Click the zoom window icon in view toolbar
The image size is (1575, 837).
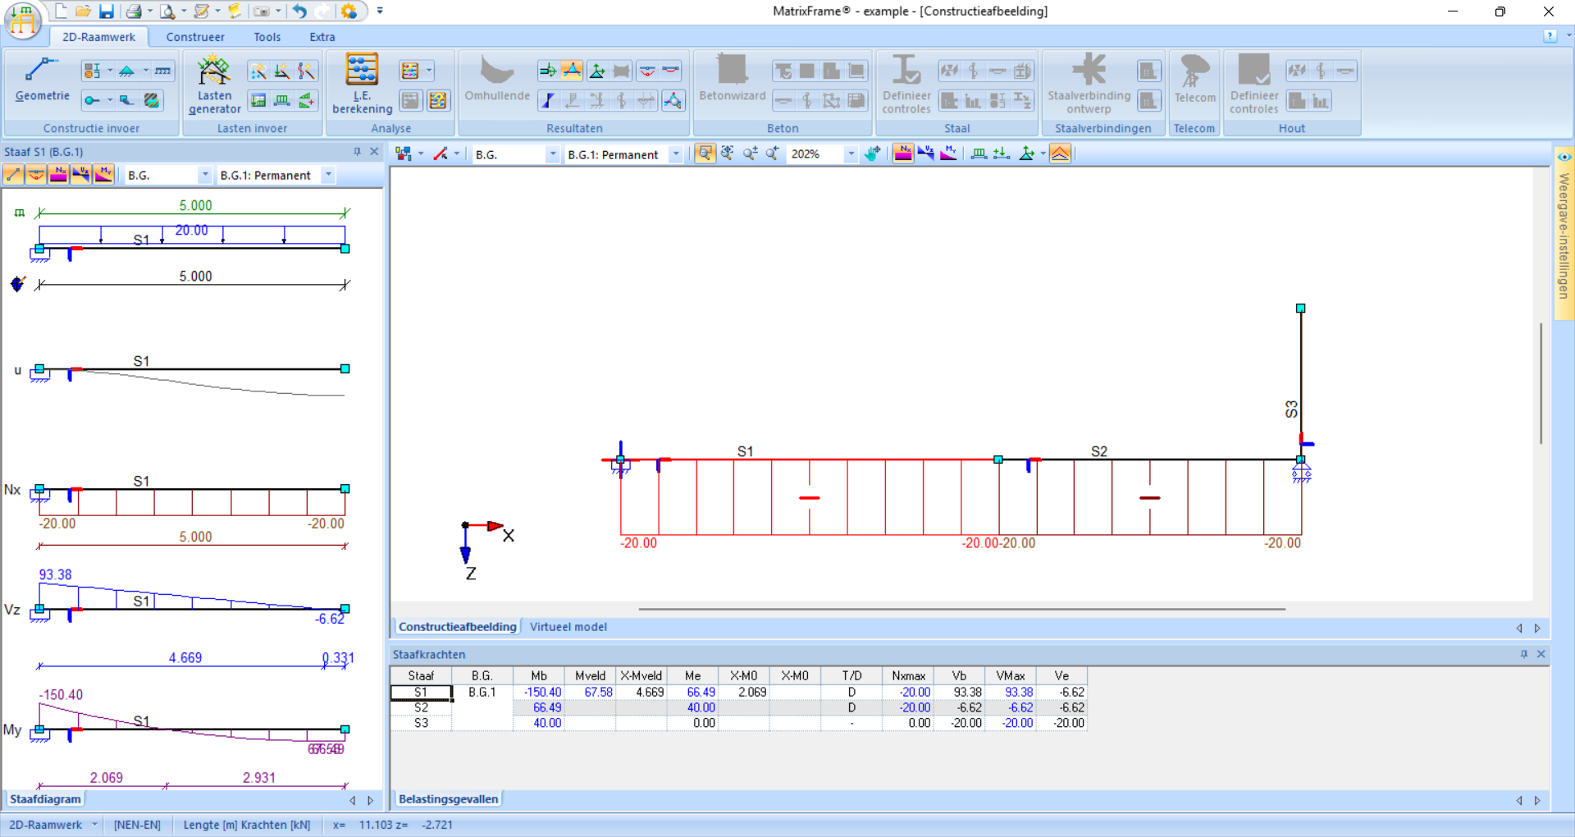pyautogui.click(x=705, y=153)
